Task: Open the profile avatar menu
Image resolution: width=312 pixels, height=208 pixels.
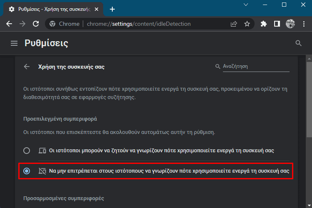Action: tap(290, 24)
